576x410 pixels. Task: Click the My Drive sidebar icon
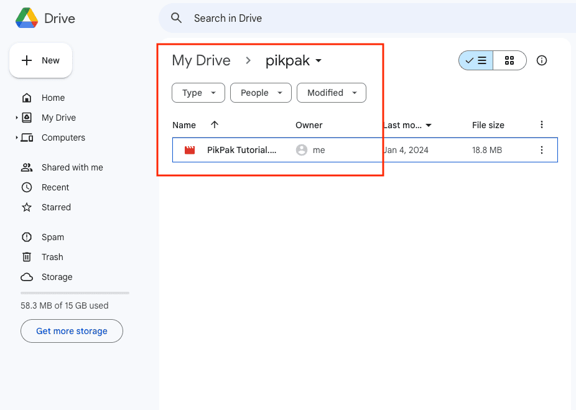tap(27, 118)
